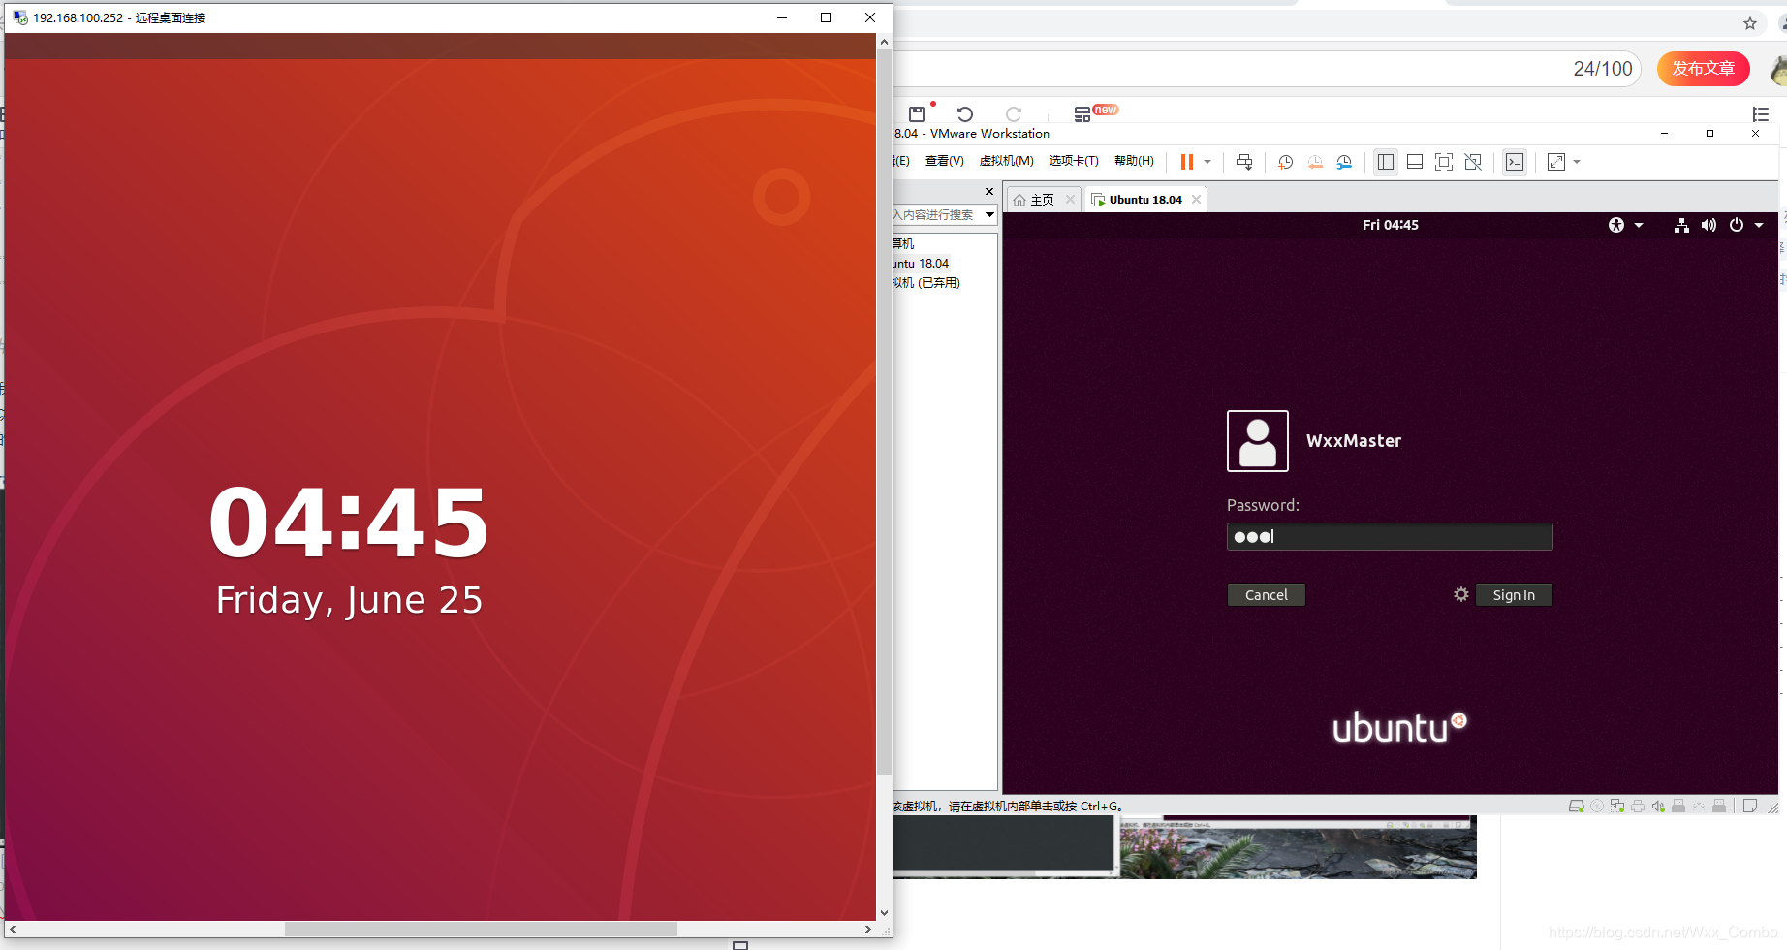
Task: Close the VMware library panel
Action: pyautogui.click(x=989, y=191)
